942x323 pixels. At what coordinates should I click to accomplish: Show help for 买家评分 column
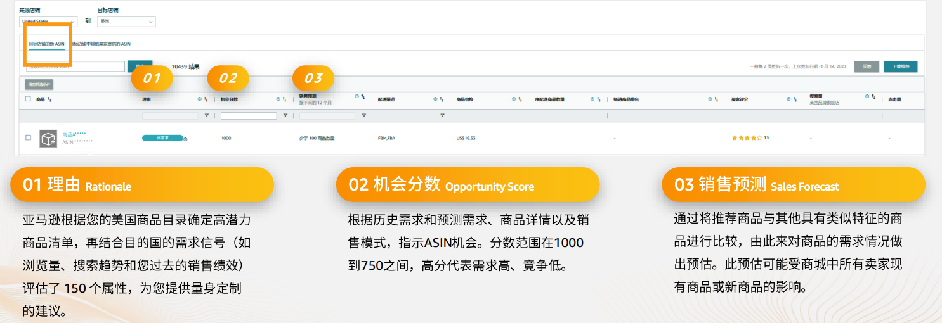[789, 99]
